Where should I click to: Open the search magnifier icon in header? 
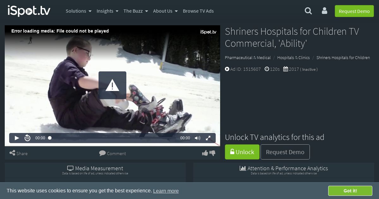[x=308, y=11]
